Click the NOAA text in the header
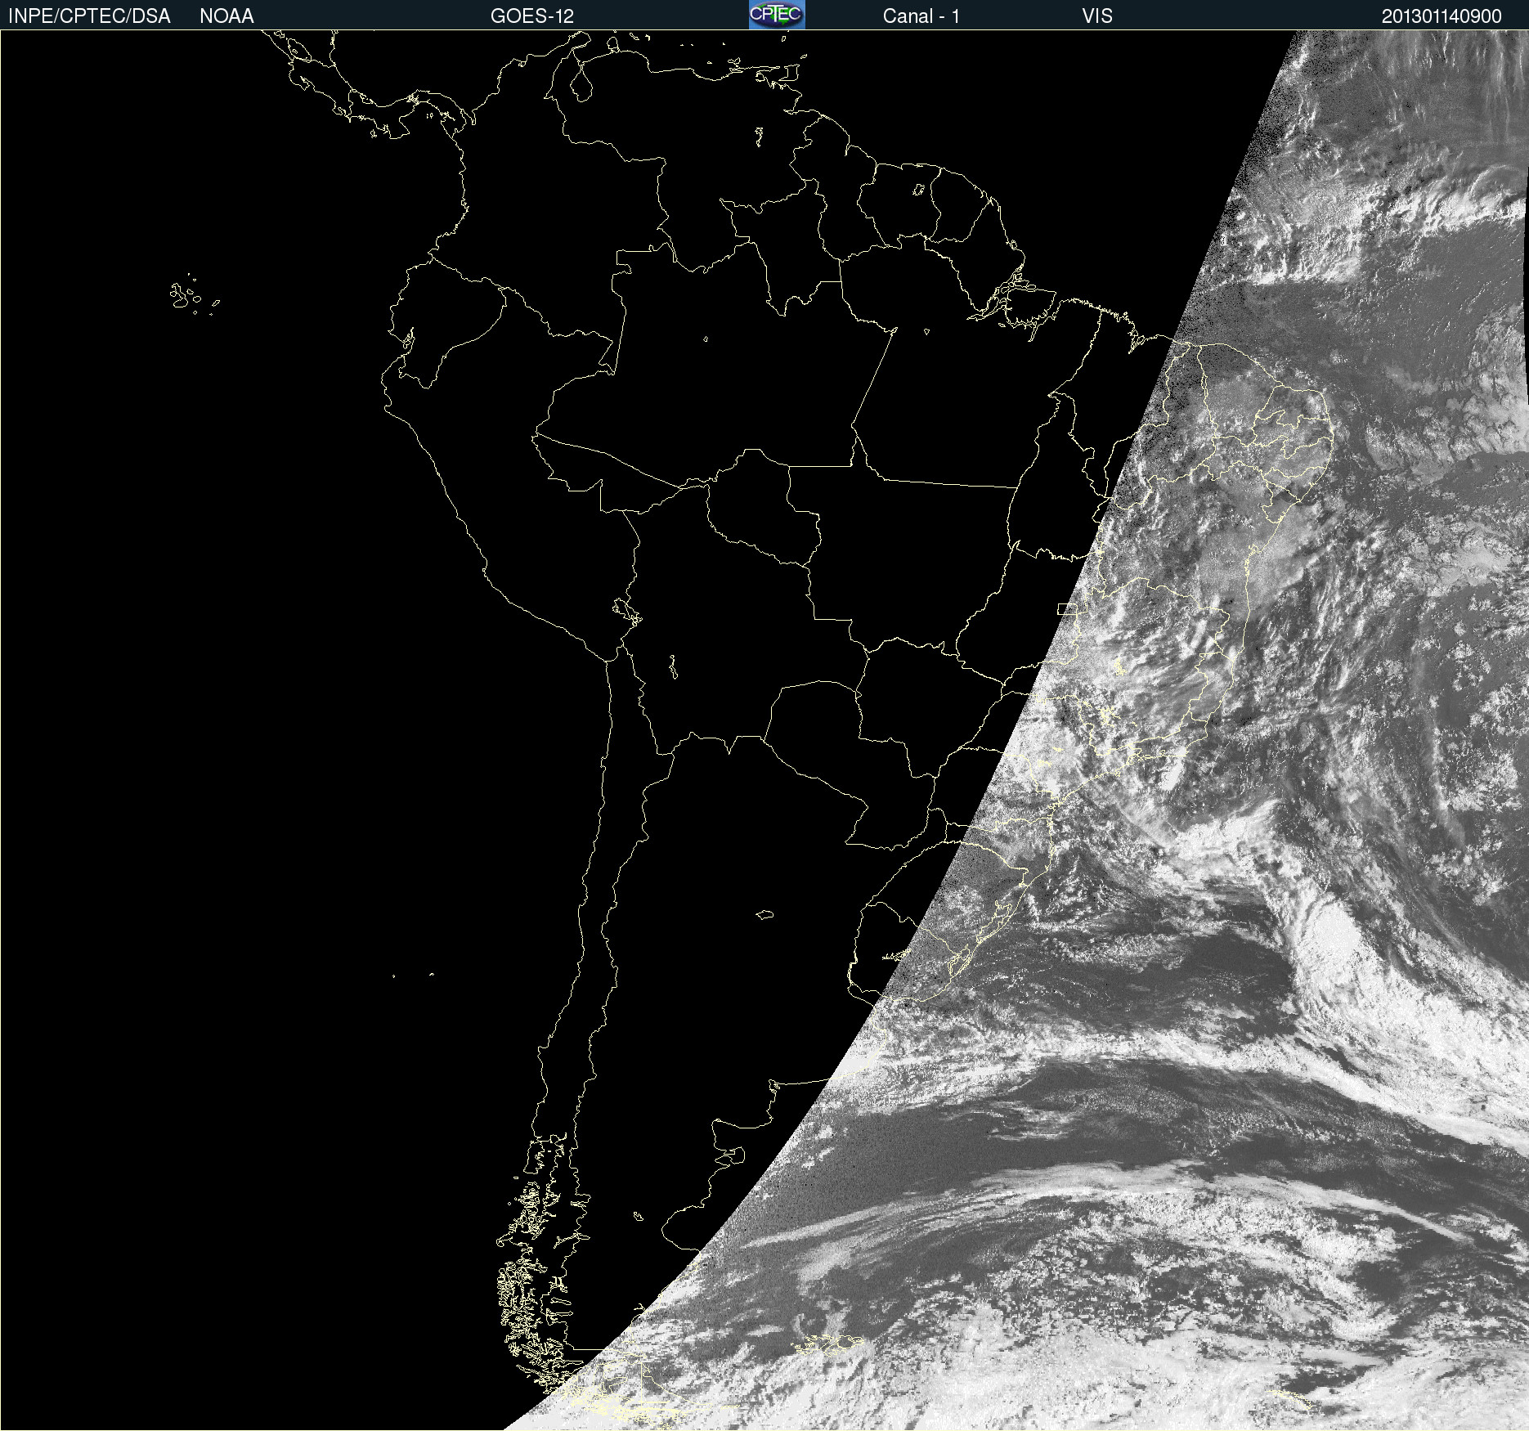The image size is (1529, 1431). coord(226,16)
